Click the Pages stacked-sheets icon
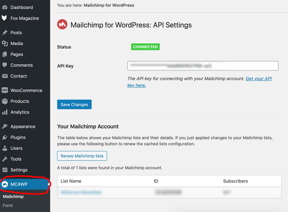 (x=5, y=54)
